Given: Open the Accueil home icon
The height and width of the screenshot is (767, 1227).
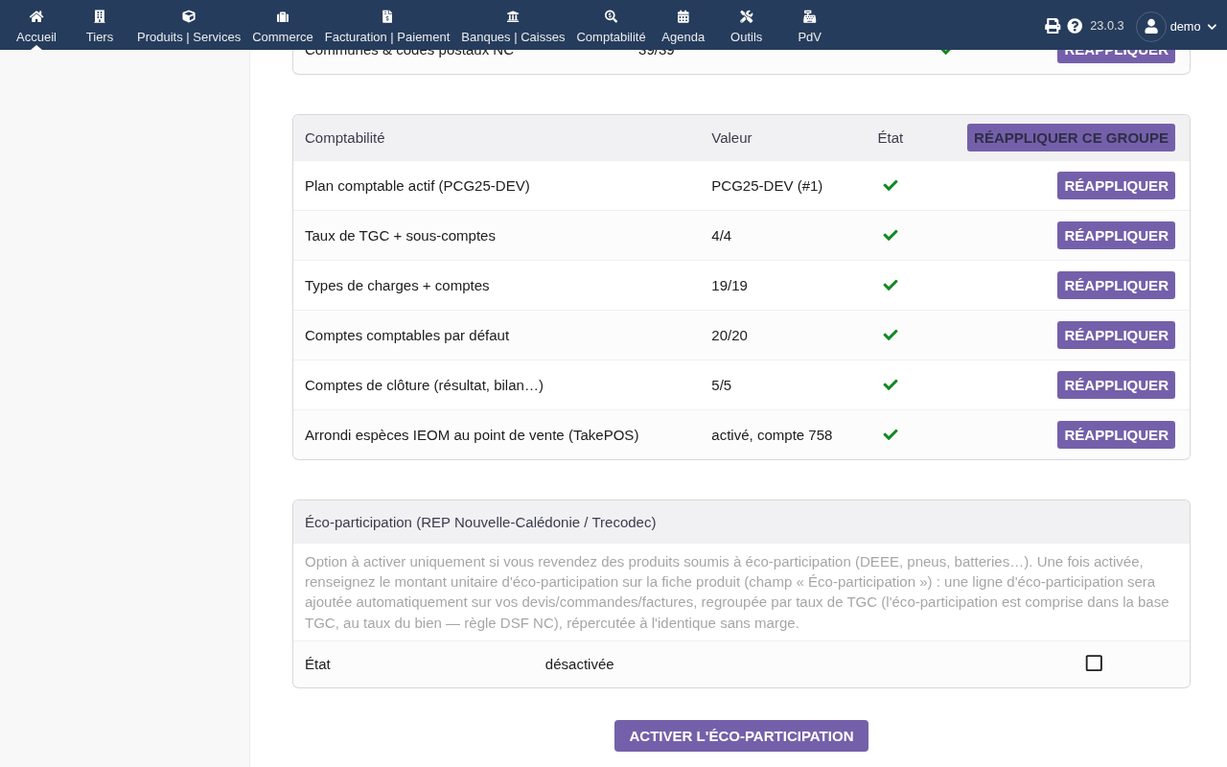Looking at the screenshot, I should click(x=36, y=16).
